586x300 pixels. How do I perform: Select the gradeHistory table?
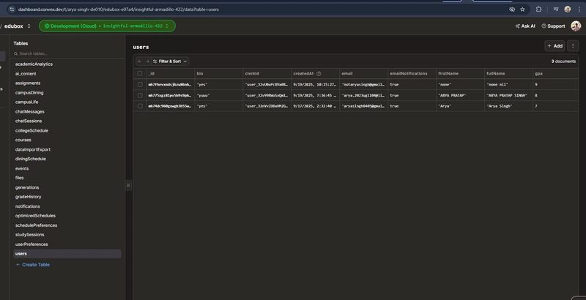[x=29, y=197]
